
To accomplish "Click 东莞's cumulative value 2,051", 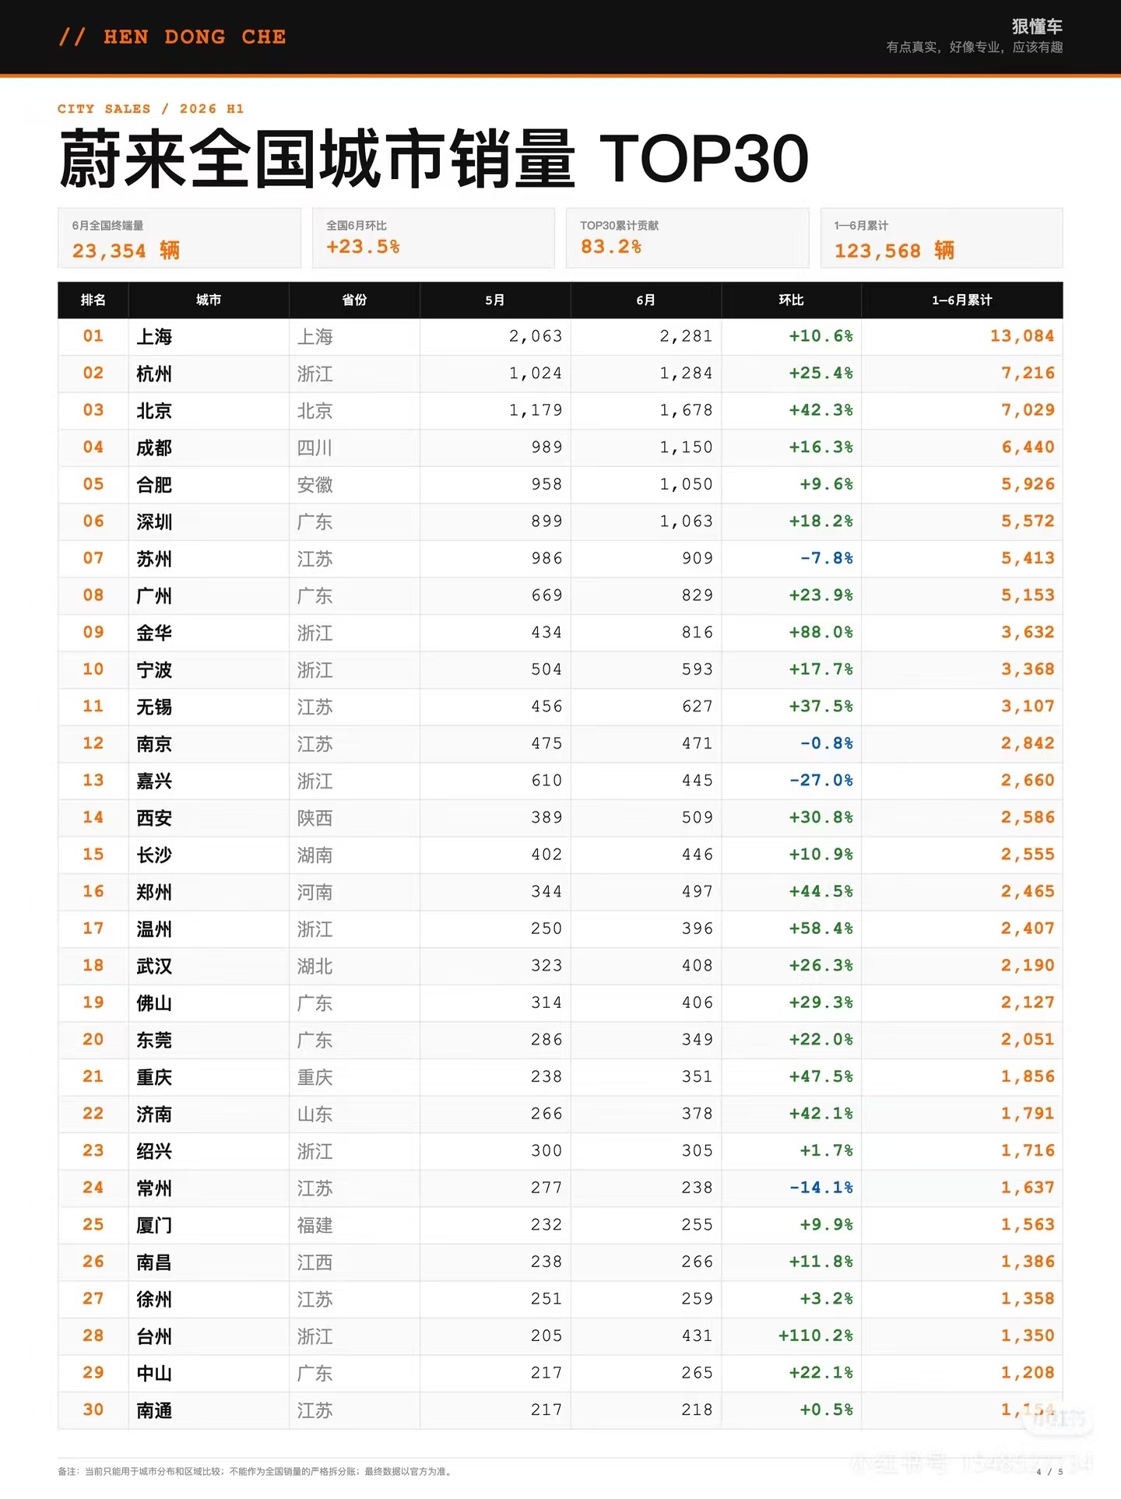I will tap(1028, 1039).
